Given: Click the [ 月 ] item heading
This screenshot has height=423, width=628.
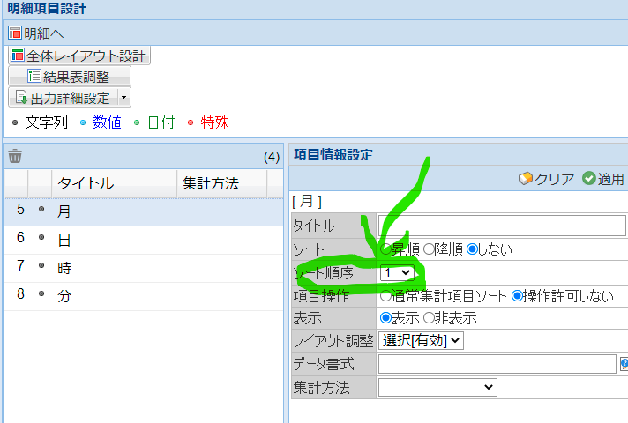Looking at the screenshot, I should (x=307, y=202).
